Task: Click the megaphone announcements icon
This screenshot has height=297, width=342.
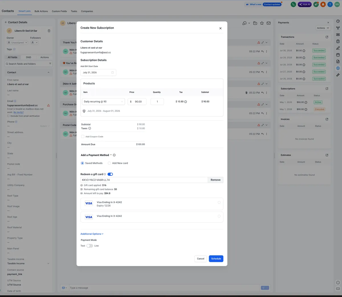Action: coord(316,5)
